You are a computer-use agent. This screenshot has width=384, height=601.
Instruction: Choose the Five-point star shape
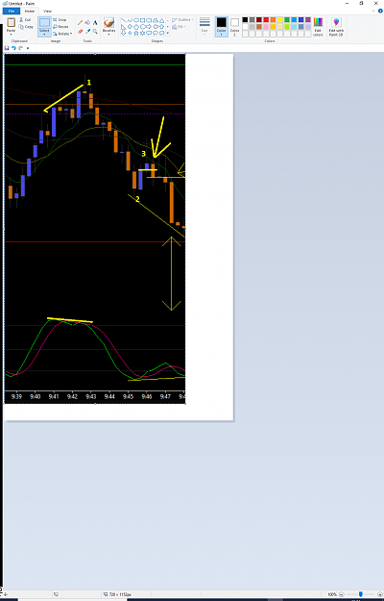[136, 34]
